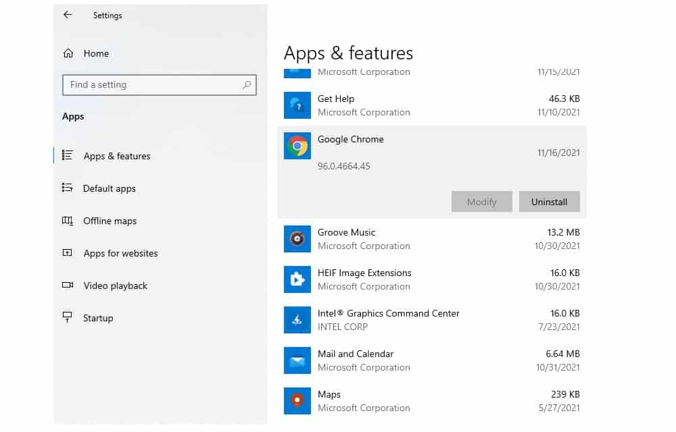Click the 13.2 MB size value
Viewport: 676px width, 432px height.
tap(563, 232)
